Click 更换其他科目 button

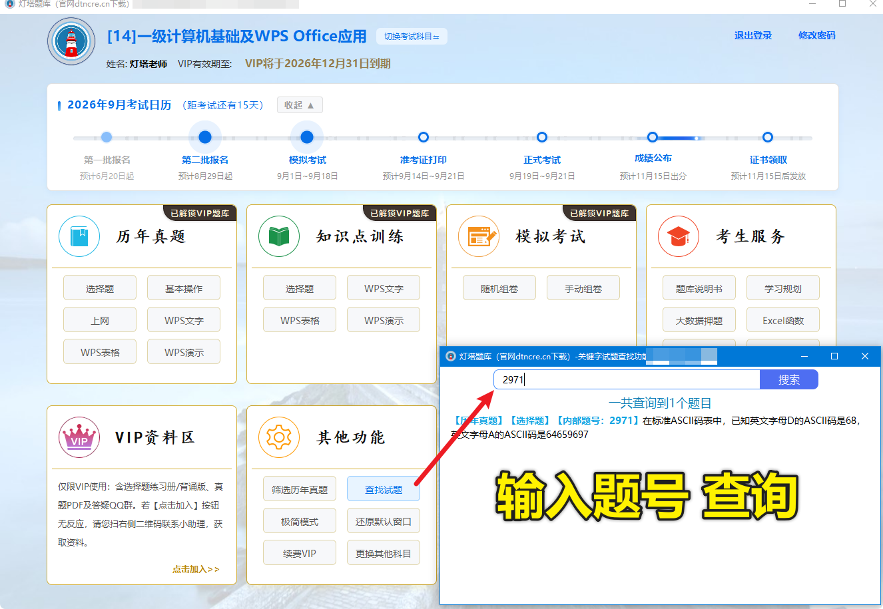(x=384, y=553)
